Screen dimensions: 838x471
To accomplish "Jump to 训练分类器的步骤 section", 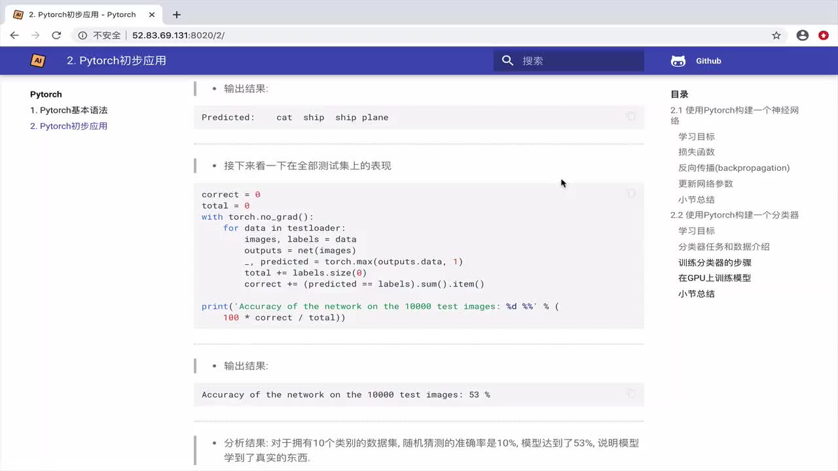I will pyautogui.click(x=715, y=262).
